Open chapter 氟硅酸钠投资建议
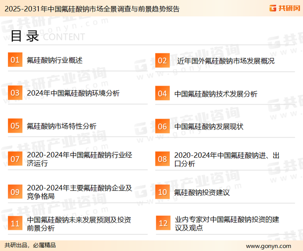 click(202, 192)
